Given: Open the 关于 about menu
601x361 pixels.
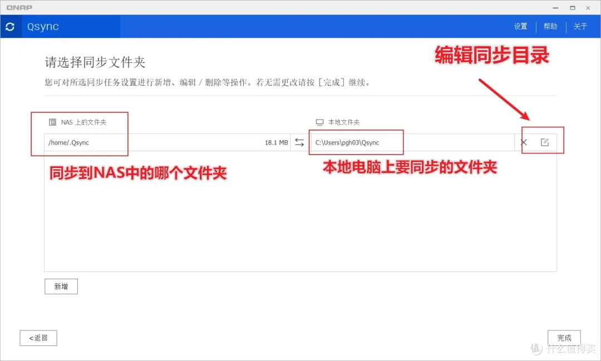Looking at the screenshot, I should coord(580,27).
